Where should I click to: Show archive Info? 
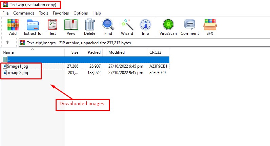coord(146,25)
